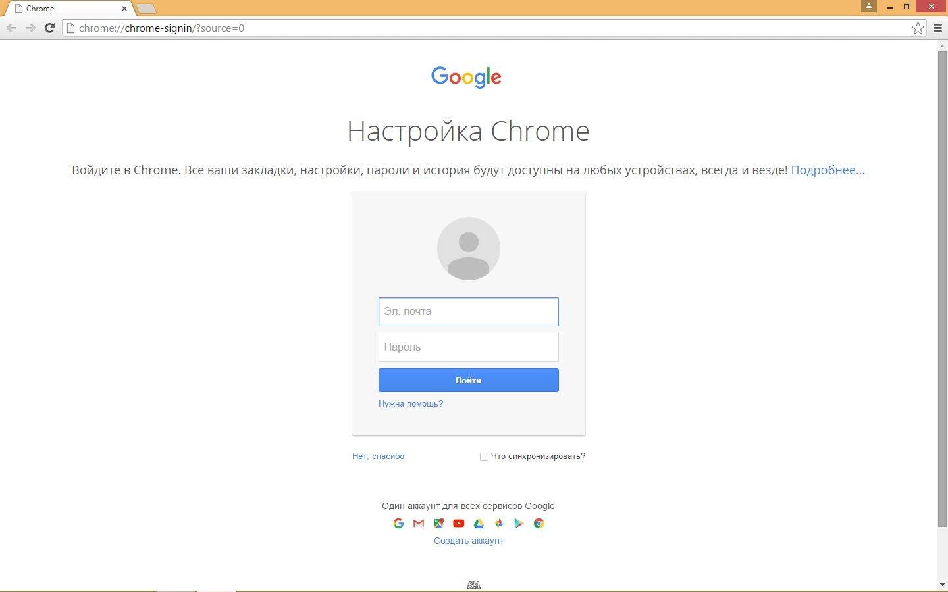
Task: Bookmark this page with the star icon
Action: tap(918, 28)
